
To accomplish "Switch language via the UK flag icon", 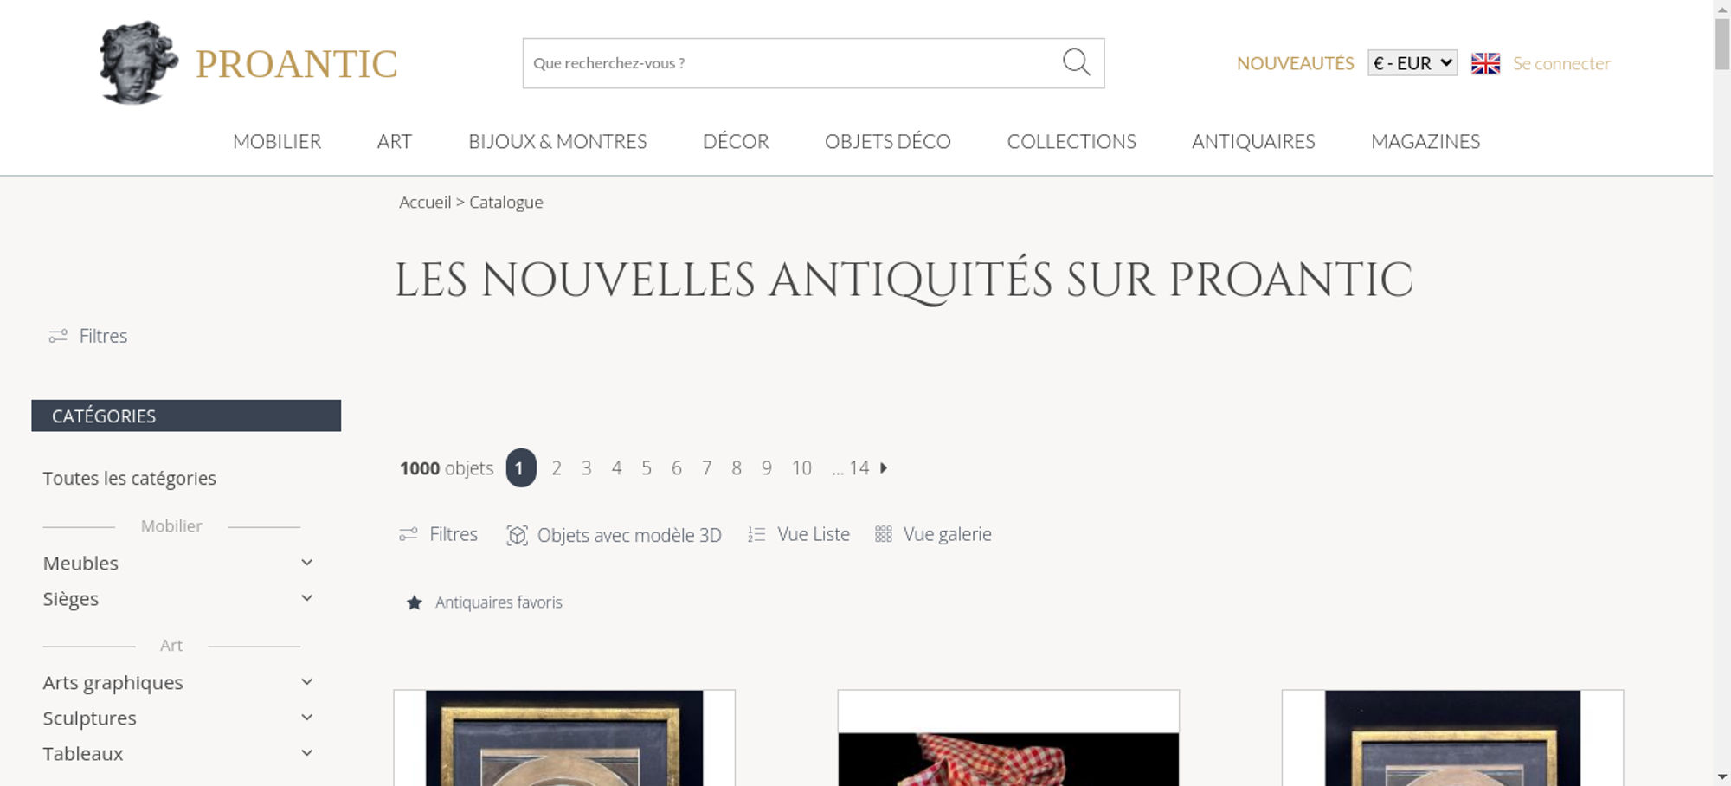I will 1485,63.
